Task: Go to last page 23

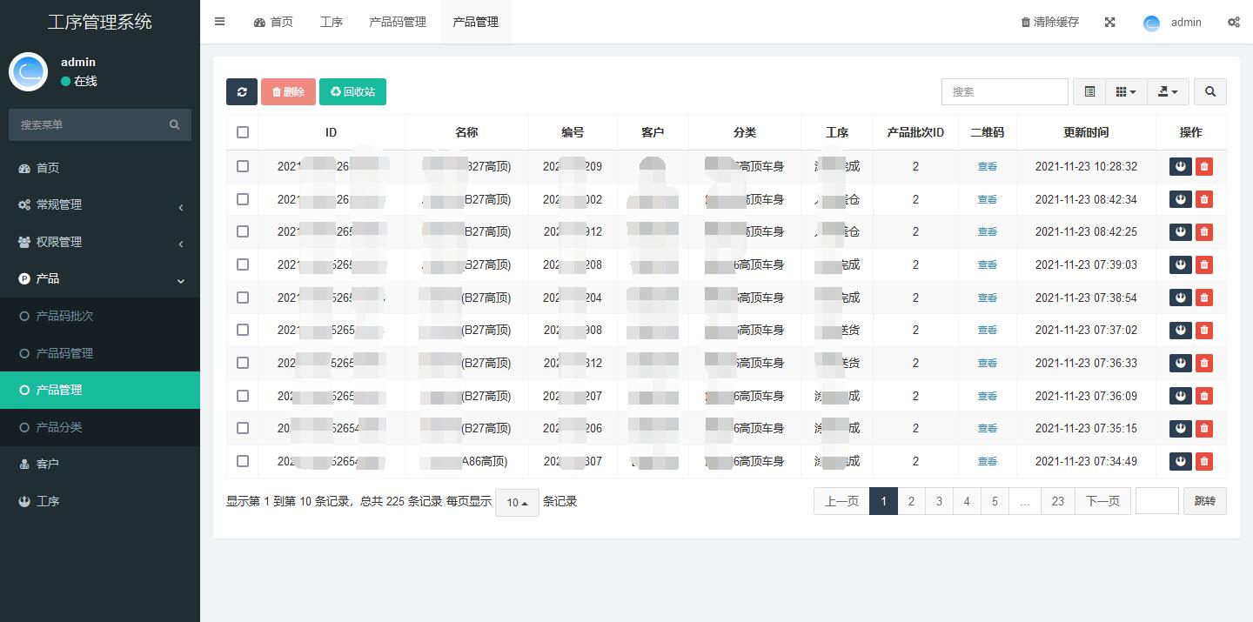Action: coord(1058,501)
